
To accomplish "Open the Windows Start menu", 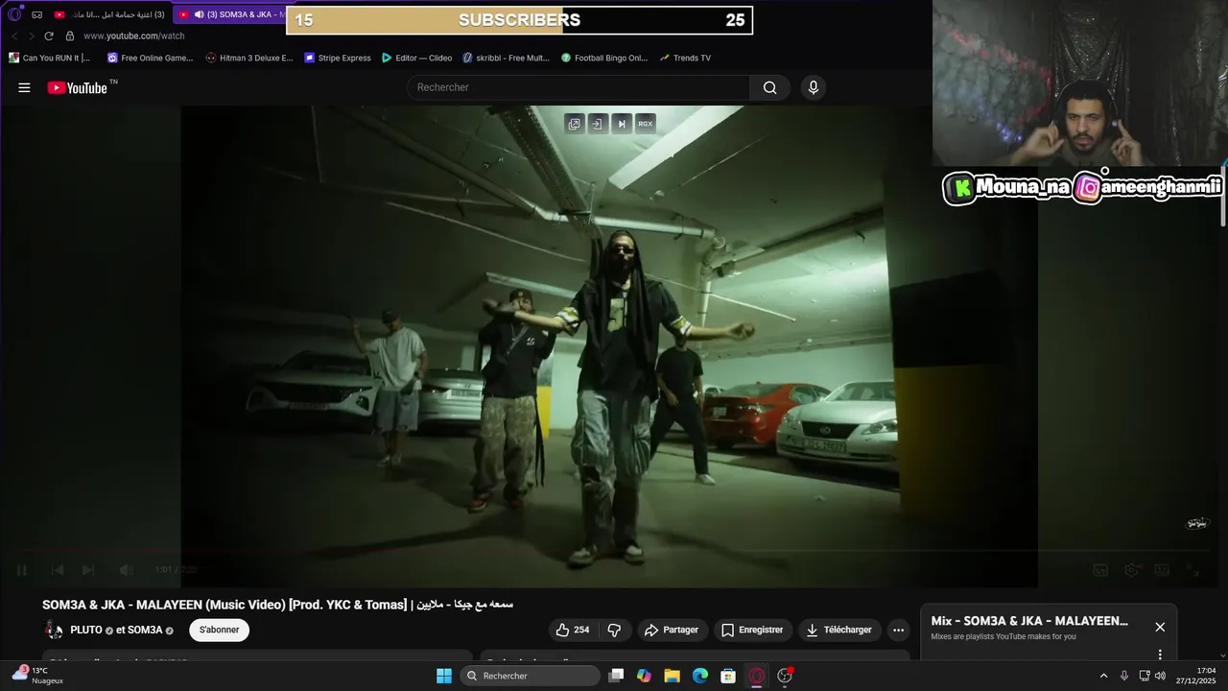I will click(444, 676).
